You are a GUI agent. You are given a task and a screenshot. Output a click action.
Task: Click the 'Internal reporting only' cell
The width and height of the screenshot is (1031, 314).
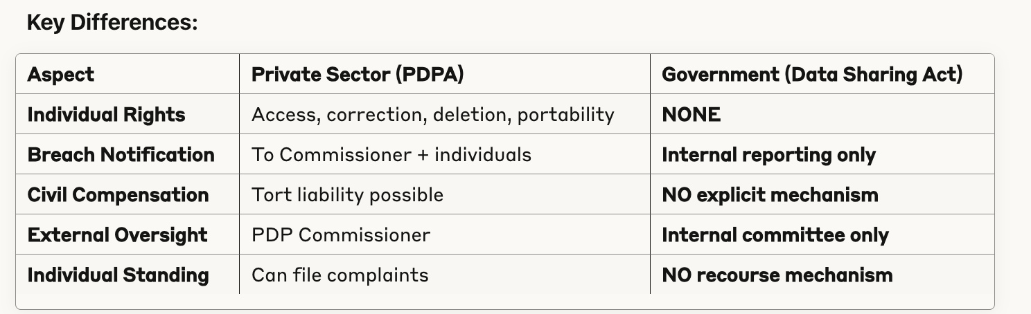(768, 154)
